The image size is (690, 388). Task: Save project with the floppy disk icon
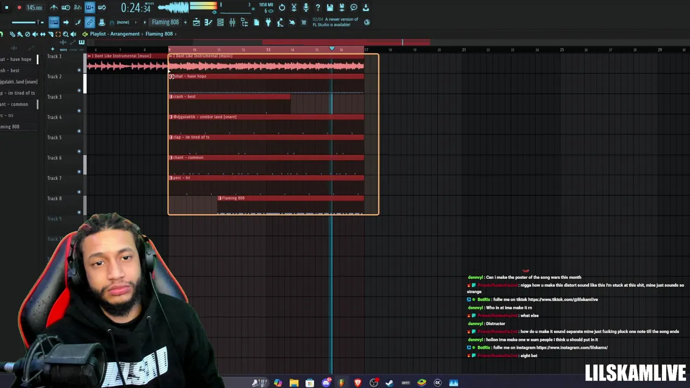[x=330, y=8]
